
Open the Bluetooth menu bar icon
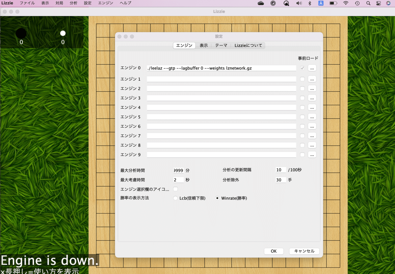click(309, 3)
